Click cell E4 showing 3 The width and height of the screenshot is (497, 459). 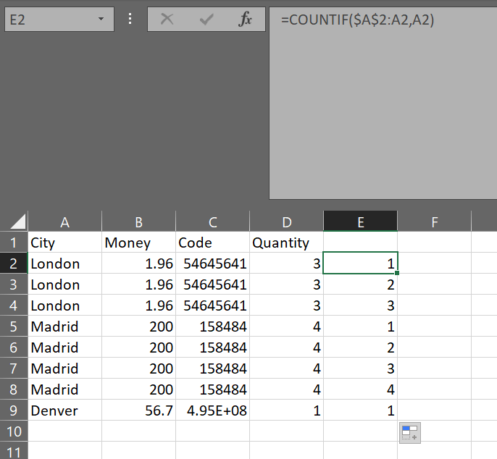click(x=360, y=305)
